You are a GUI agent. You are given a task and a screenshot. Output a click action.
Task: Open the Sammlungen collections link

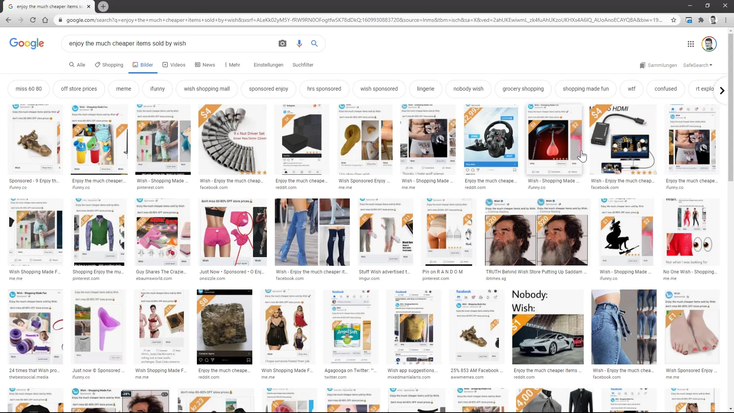tap(658, 65)
